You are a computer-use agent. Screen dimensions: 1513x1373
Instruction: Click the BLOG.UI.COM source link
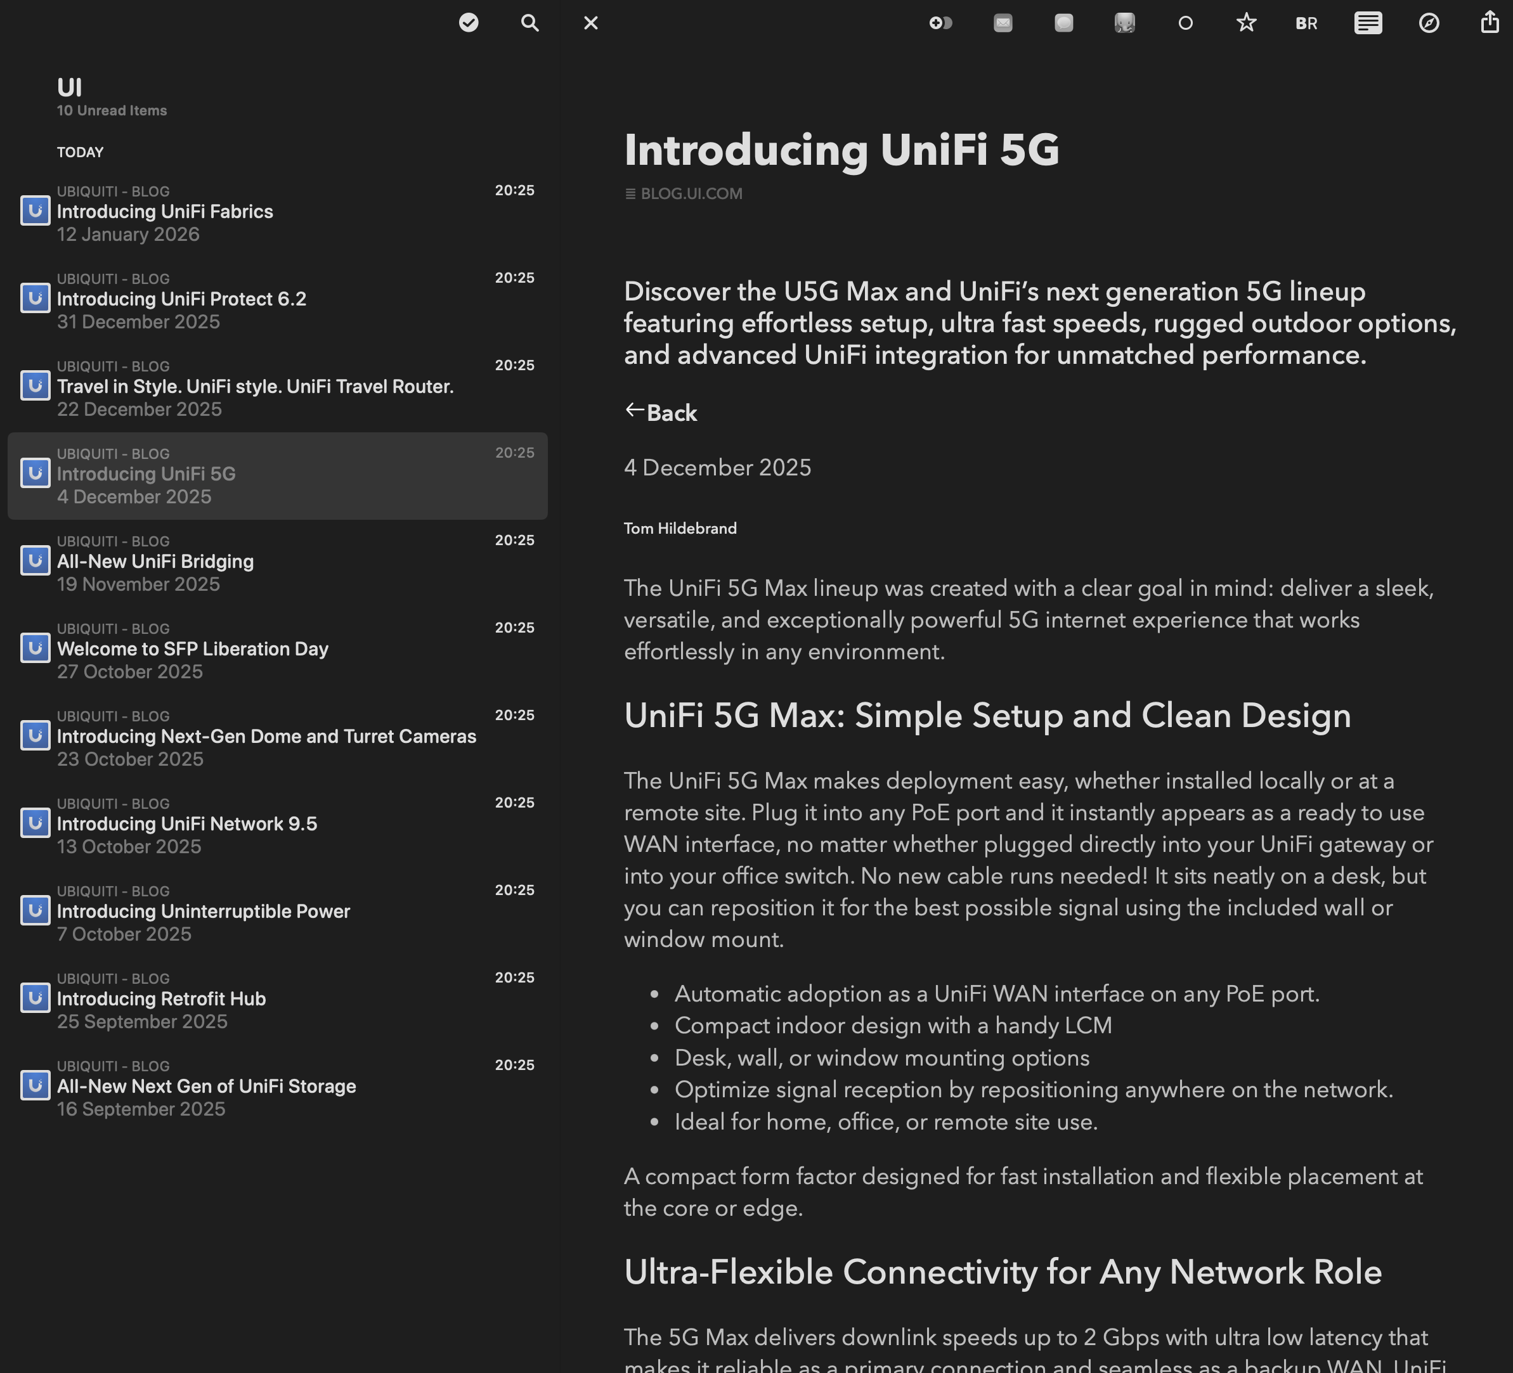(x=691, y=193)
